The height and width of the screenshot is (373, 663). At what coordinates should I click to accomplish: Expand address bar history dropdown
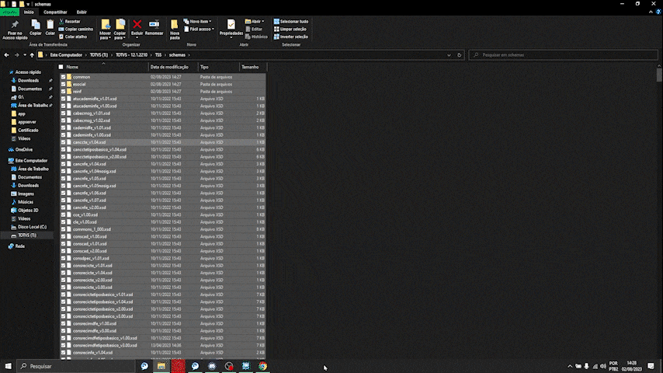(449, 55)
